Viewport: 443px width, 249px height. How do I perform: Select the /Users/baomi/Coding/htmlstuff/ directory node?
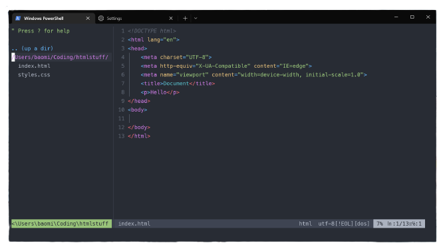[x=60, y=57]
